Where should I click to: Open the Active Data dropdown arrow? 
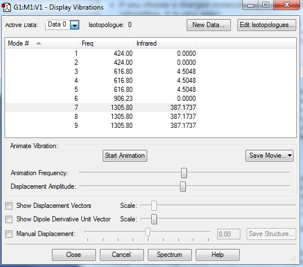[74, 25]
